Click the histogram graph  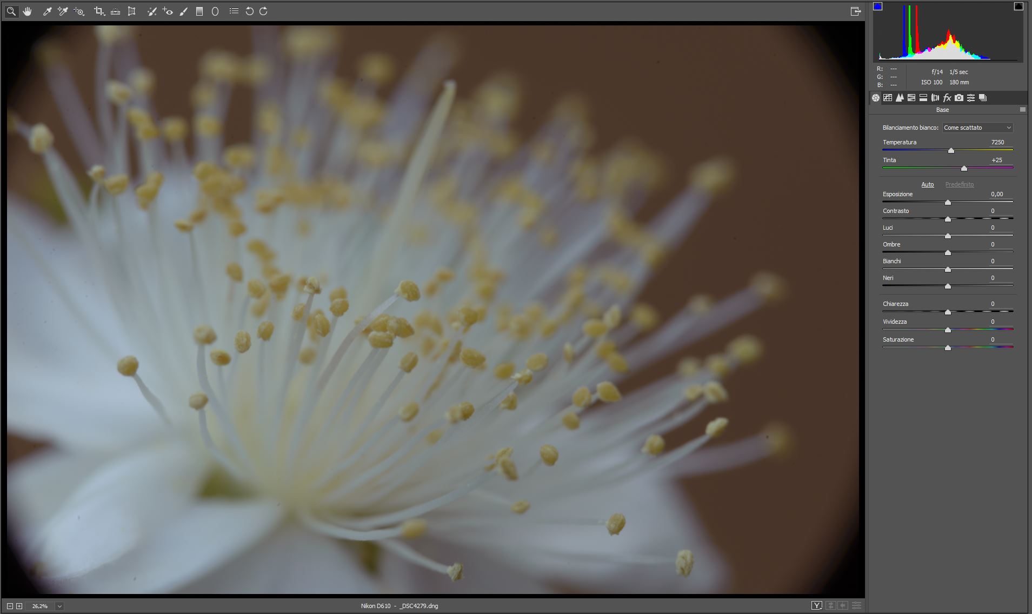pyautogui.click(x=948, y=32)
